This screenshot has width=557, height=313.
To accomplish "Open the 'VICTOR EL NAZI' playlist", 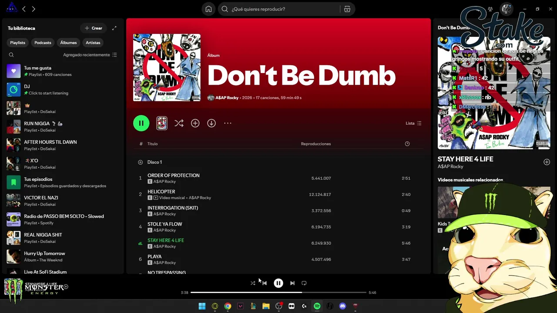I will [x=63, y=201].
